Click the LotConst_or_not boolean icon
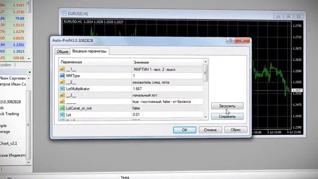318x179 pixels. 62,108
